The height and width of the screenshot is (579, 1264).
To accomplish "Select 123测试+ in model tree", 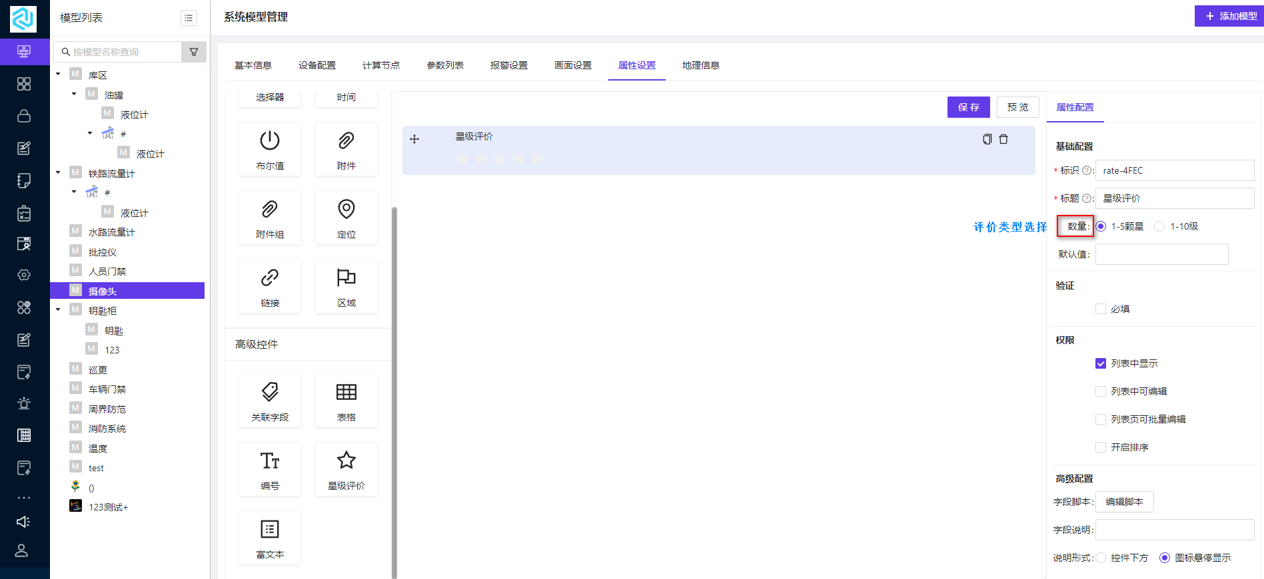I will 108,507.
